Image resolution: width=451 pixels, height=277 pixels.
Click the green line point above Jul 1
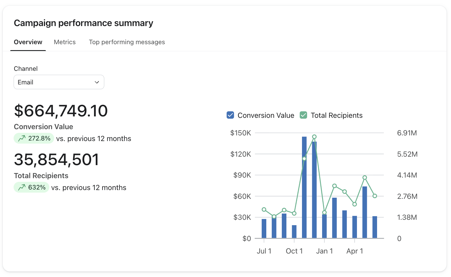pyautogui.click(x=264, y=210)
